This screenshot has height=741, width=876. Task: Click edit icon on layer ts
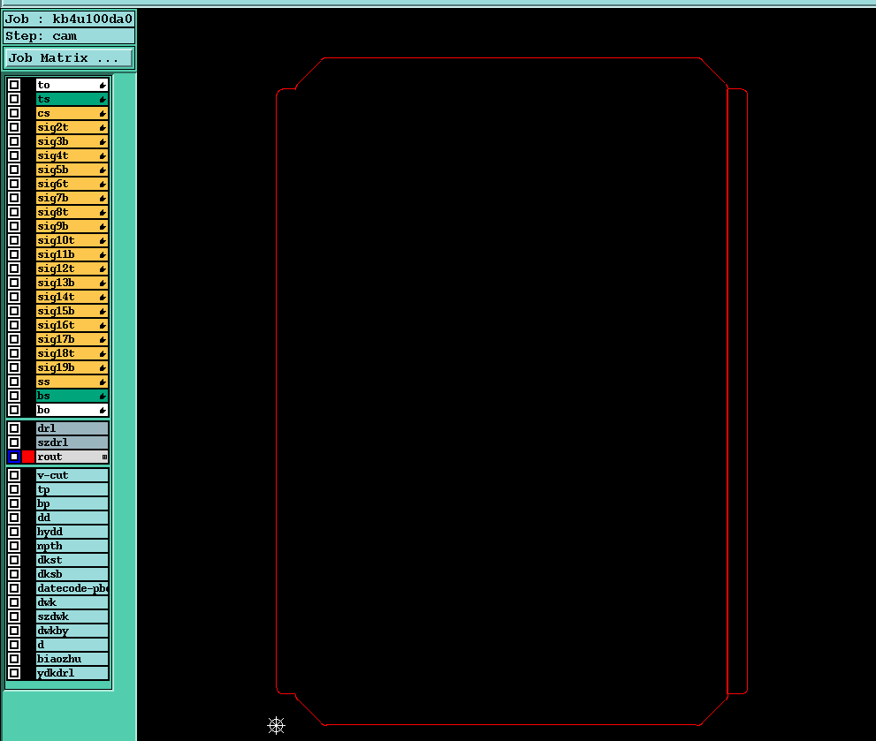103,99
